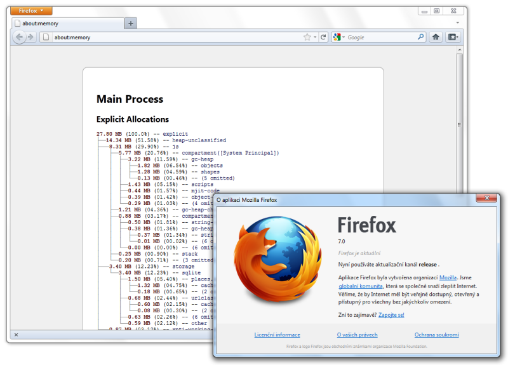The width and height of the screenshot is (508, 365).
Task: Select the about:memory tab
Action: point(68,23)
